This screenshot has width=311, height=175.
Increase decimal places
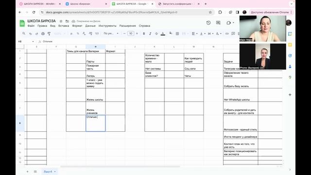[90, 34]
